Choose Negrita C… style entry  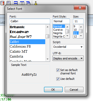pyautogui.click(x=59, y=36)
